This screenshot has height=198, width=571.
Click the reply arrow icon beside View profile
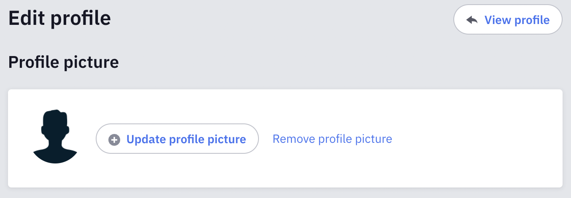coord(472,20)
